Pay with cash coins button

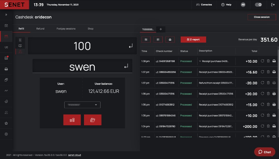(72, 120)
